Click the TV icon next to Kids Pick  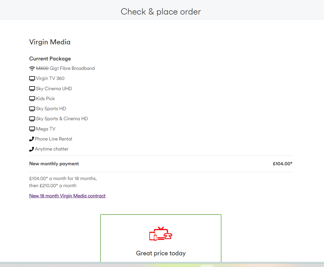coord(32,99)
